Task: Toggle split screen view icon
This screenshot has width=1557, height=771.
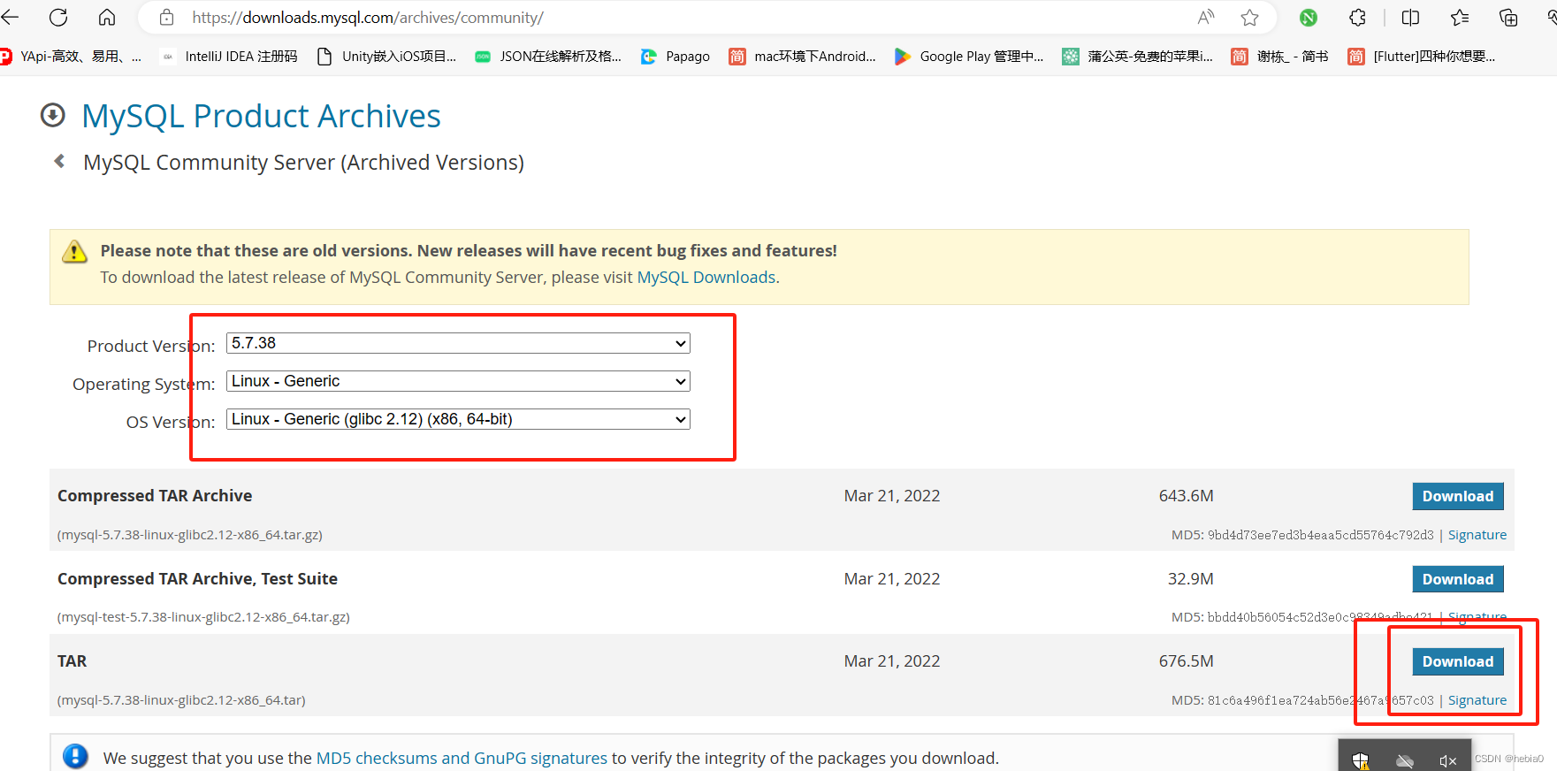Action: tap(1411, 17)
